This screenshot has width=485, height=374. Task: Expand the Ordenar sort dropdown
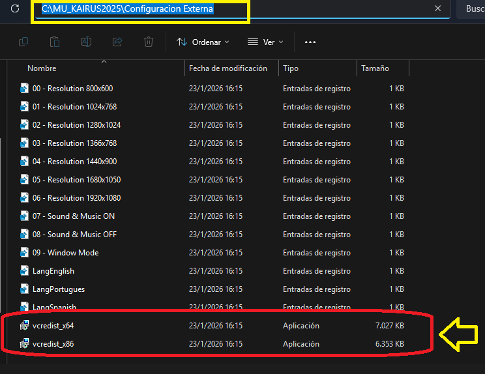(203, 42)
